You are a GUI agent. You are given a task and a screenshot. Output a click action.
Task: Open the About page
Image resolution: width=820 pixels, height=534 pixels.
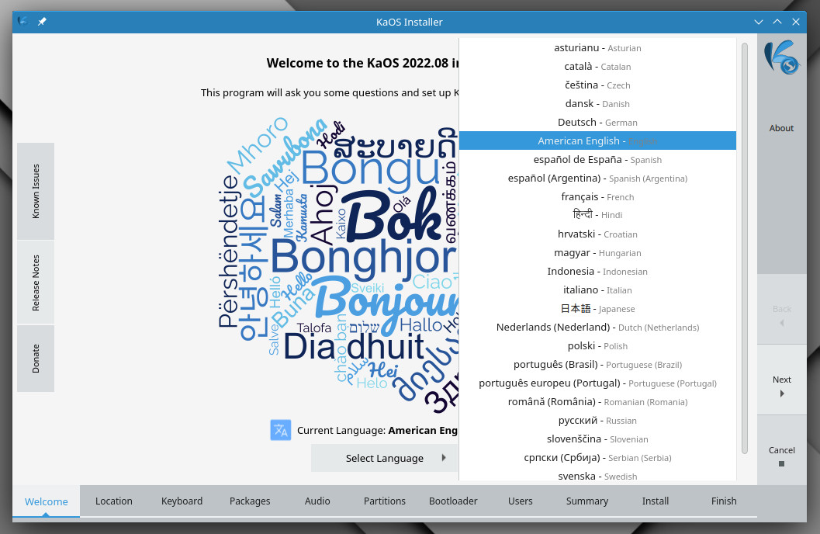pos(782,128)
